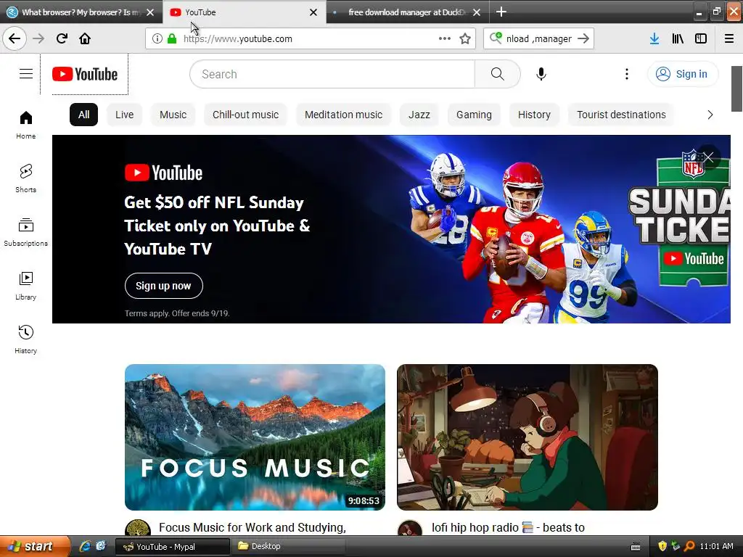This screenshot has height=557, width=743.
Task: Select the Jazz filter chip
Action: click(x=419, y=115)
